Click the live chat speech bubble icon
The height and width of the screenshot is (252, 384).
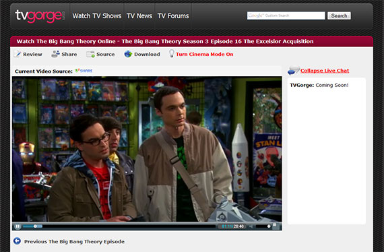pyautogui.click(x=293, y=70)
